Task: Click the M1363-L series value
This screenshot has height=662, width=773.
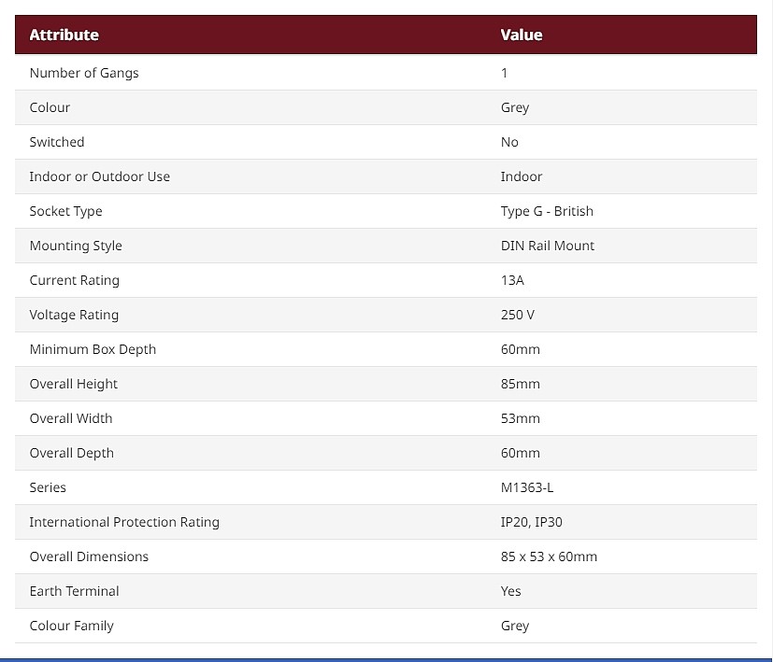Action: [x=527, y=486]
